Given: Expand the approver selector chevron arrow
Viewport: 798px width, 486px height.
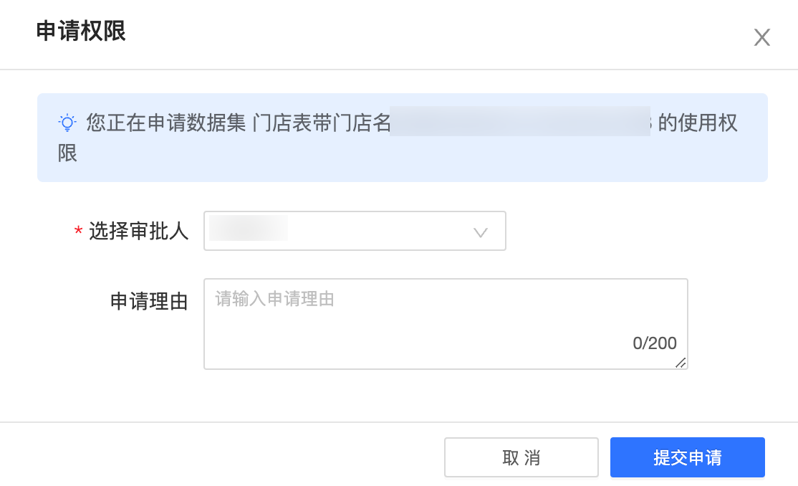Looking at the screenshot, I should (481, 233).
